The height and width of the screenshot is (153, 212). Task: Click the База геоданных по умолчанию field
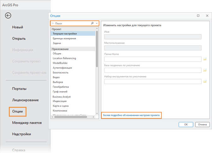click(153, 70)
